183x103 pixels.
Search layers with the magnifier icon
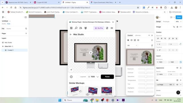[x=26, y=29]
